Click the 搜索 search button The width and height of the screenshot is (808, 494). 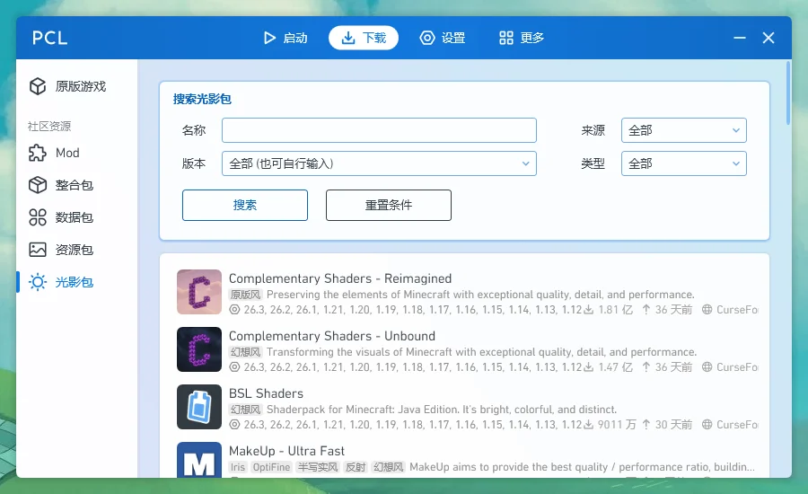coord(245,205)
